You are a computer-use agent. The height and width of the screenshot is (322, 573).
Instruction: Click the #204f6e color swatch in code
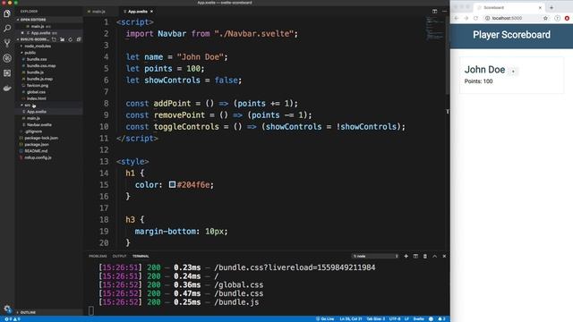tap(172, 185)
